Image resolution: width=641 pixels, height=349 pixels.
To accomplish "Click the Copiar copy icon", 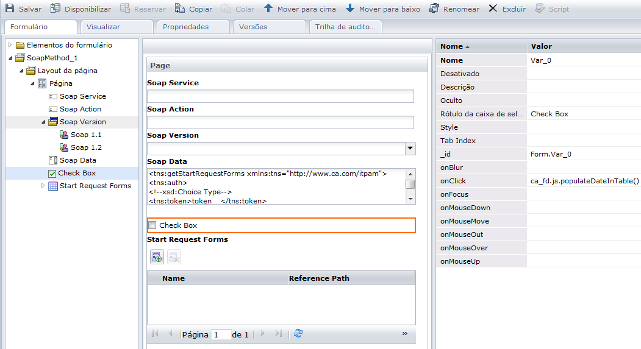I will (x=179, y=8).
